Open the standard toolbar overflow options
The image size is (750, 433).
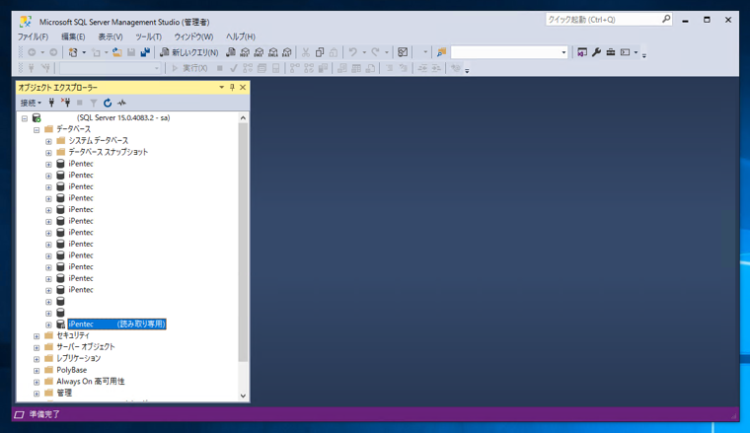pos(644,54)
